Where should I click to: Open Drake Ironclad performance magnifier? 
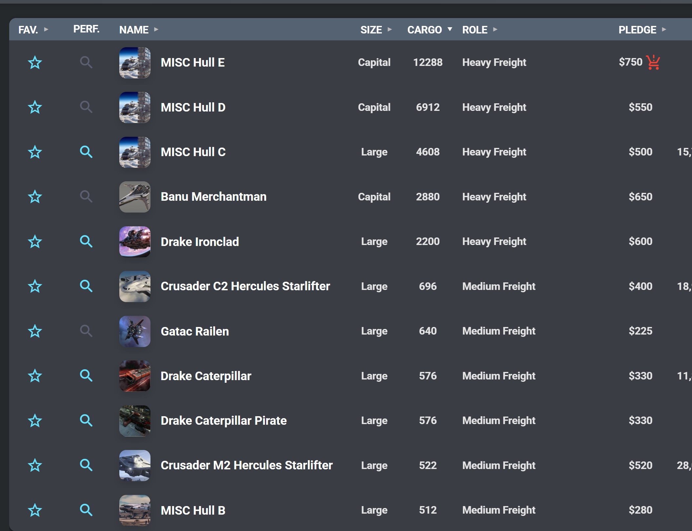click(86, 241)
